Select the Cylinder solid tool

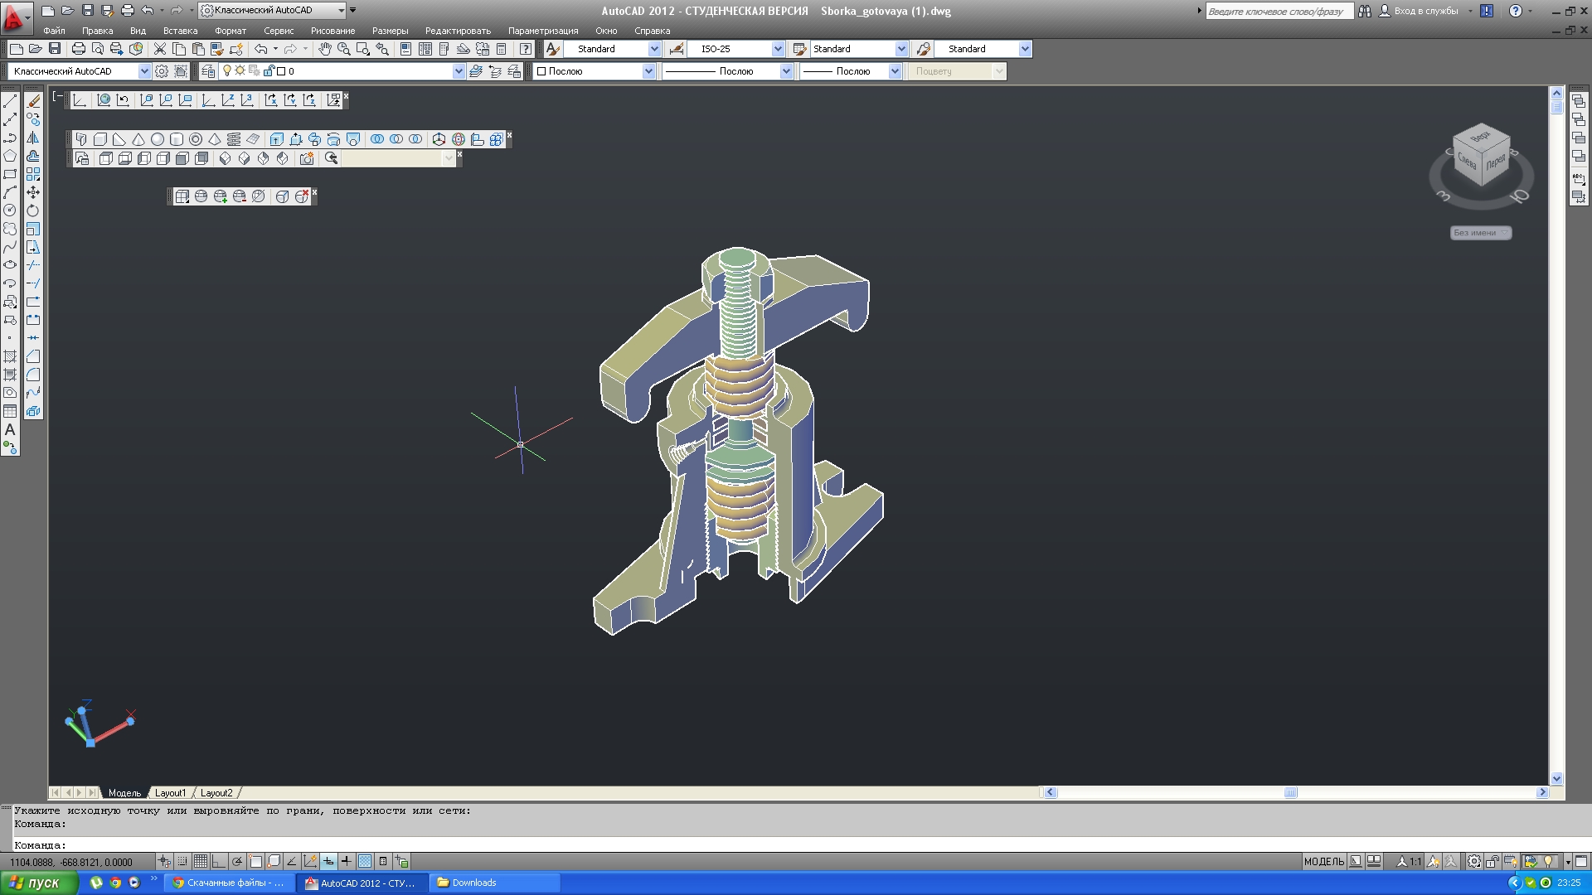177,139
